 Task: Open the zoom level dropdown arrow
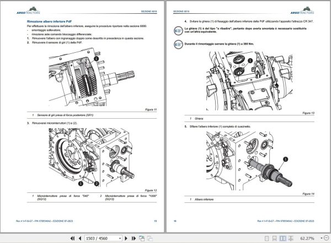pos(321,238)
